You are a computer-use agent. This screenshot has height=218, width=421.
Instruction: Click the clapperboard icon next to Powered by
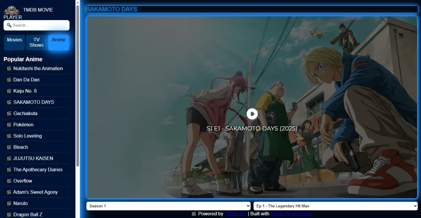(194, 214)
